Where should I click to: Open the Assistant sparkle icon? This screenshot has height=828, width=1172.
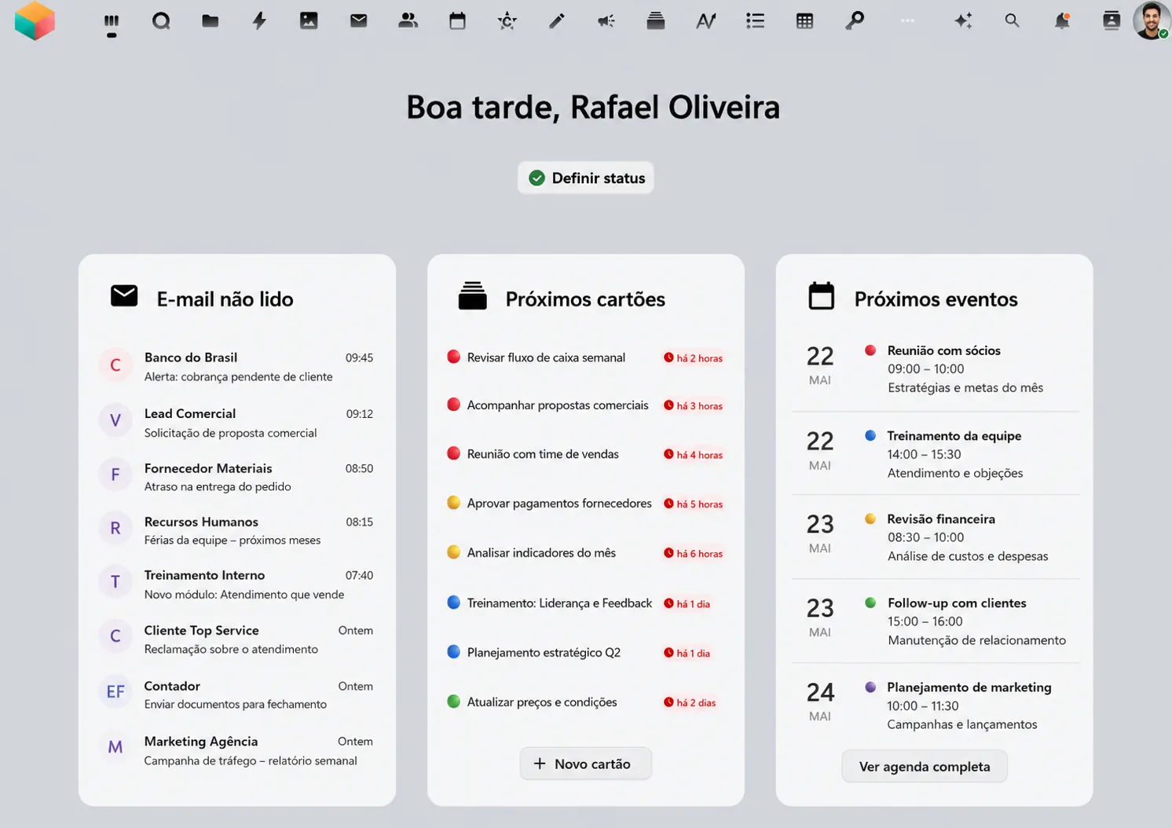point(963,21)
